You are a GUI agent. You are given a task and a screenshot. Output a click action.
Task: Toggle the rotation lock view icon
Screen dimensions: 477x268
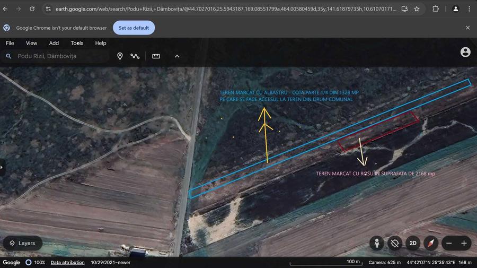[394, 243]
